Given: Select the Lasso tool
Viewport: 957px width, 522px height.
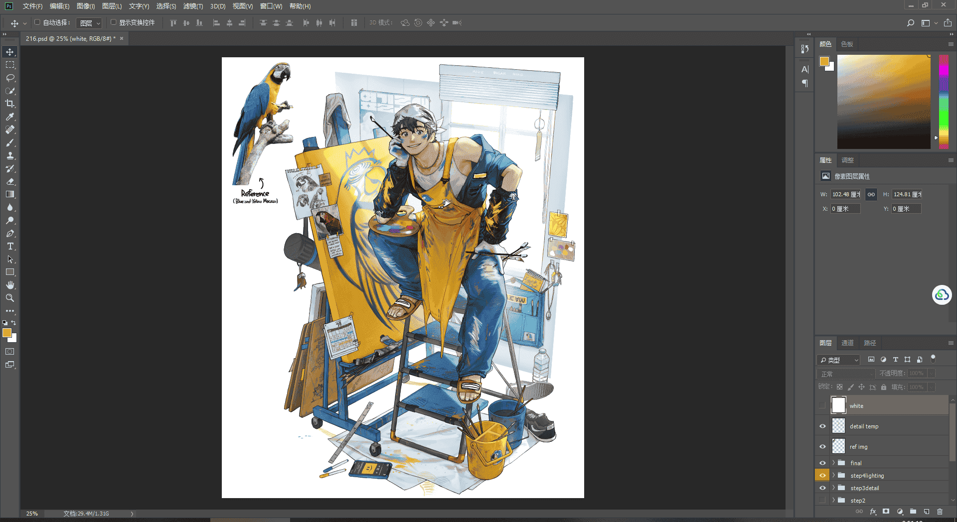Looking at the screenshot, I should coord(10,78).
